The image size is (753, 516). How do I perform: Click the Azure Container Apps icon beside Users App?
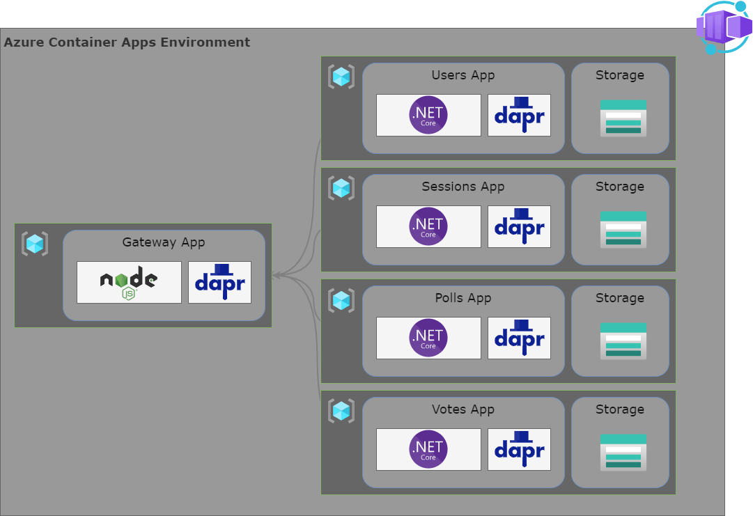tap(341, 77)
